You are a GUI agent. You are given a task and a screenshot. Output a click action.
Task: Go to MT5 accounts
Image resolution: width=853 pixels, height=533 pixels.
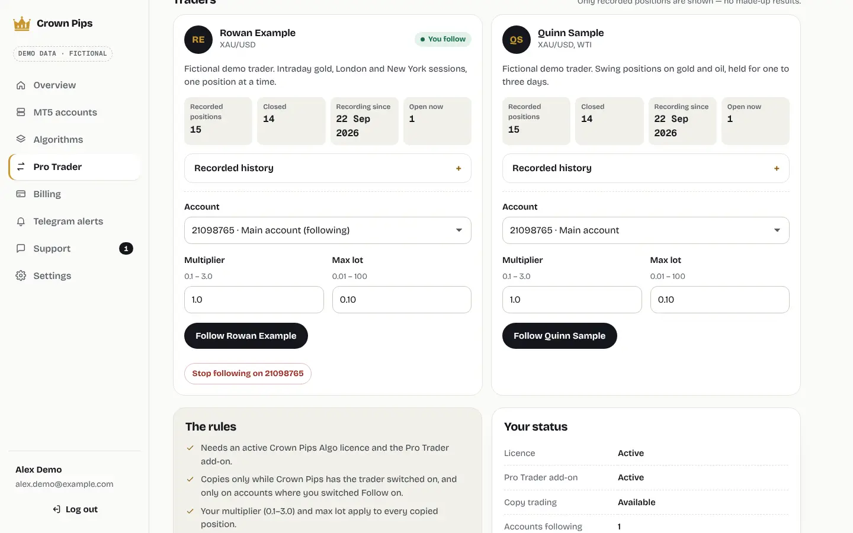pyautogui.click(x=75, y=113)
